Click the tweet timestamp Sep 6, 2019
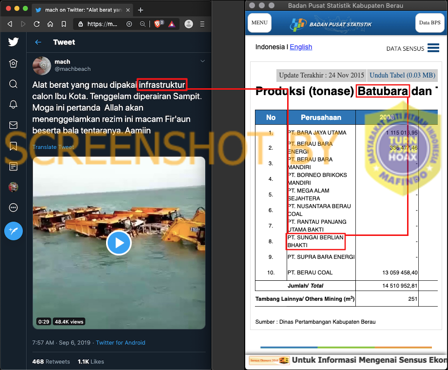The image size is (448, 370). (61, 343)
